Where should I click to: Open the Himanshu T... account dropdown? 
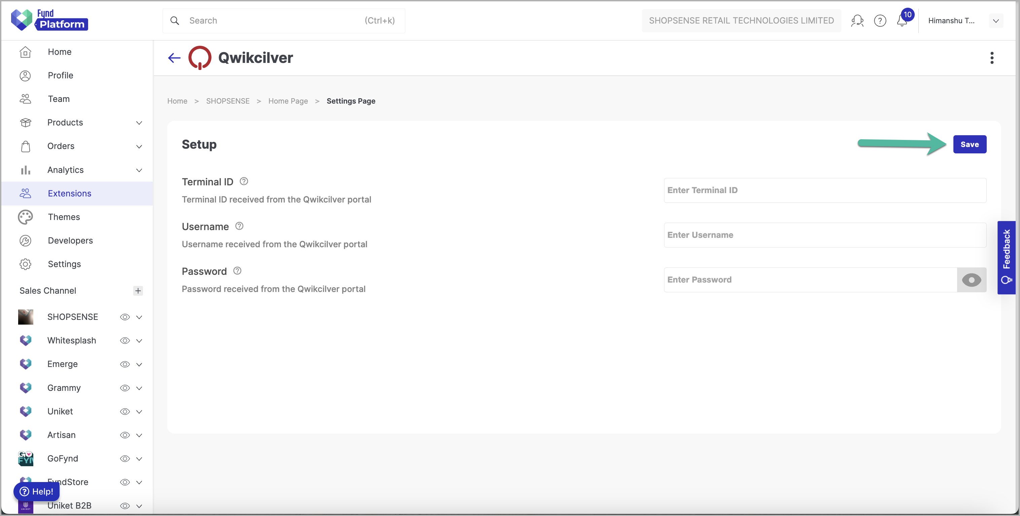[995, 21]
